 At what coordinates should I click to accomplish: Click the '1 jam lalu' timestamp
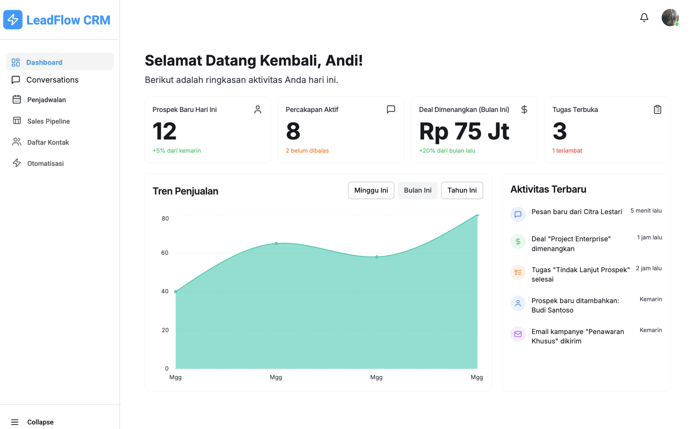649,237
